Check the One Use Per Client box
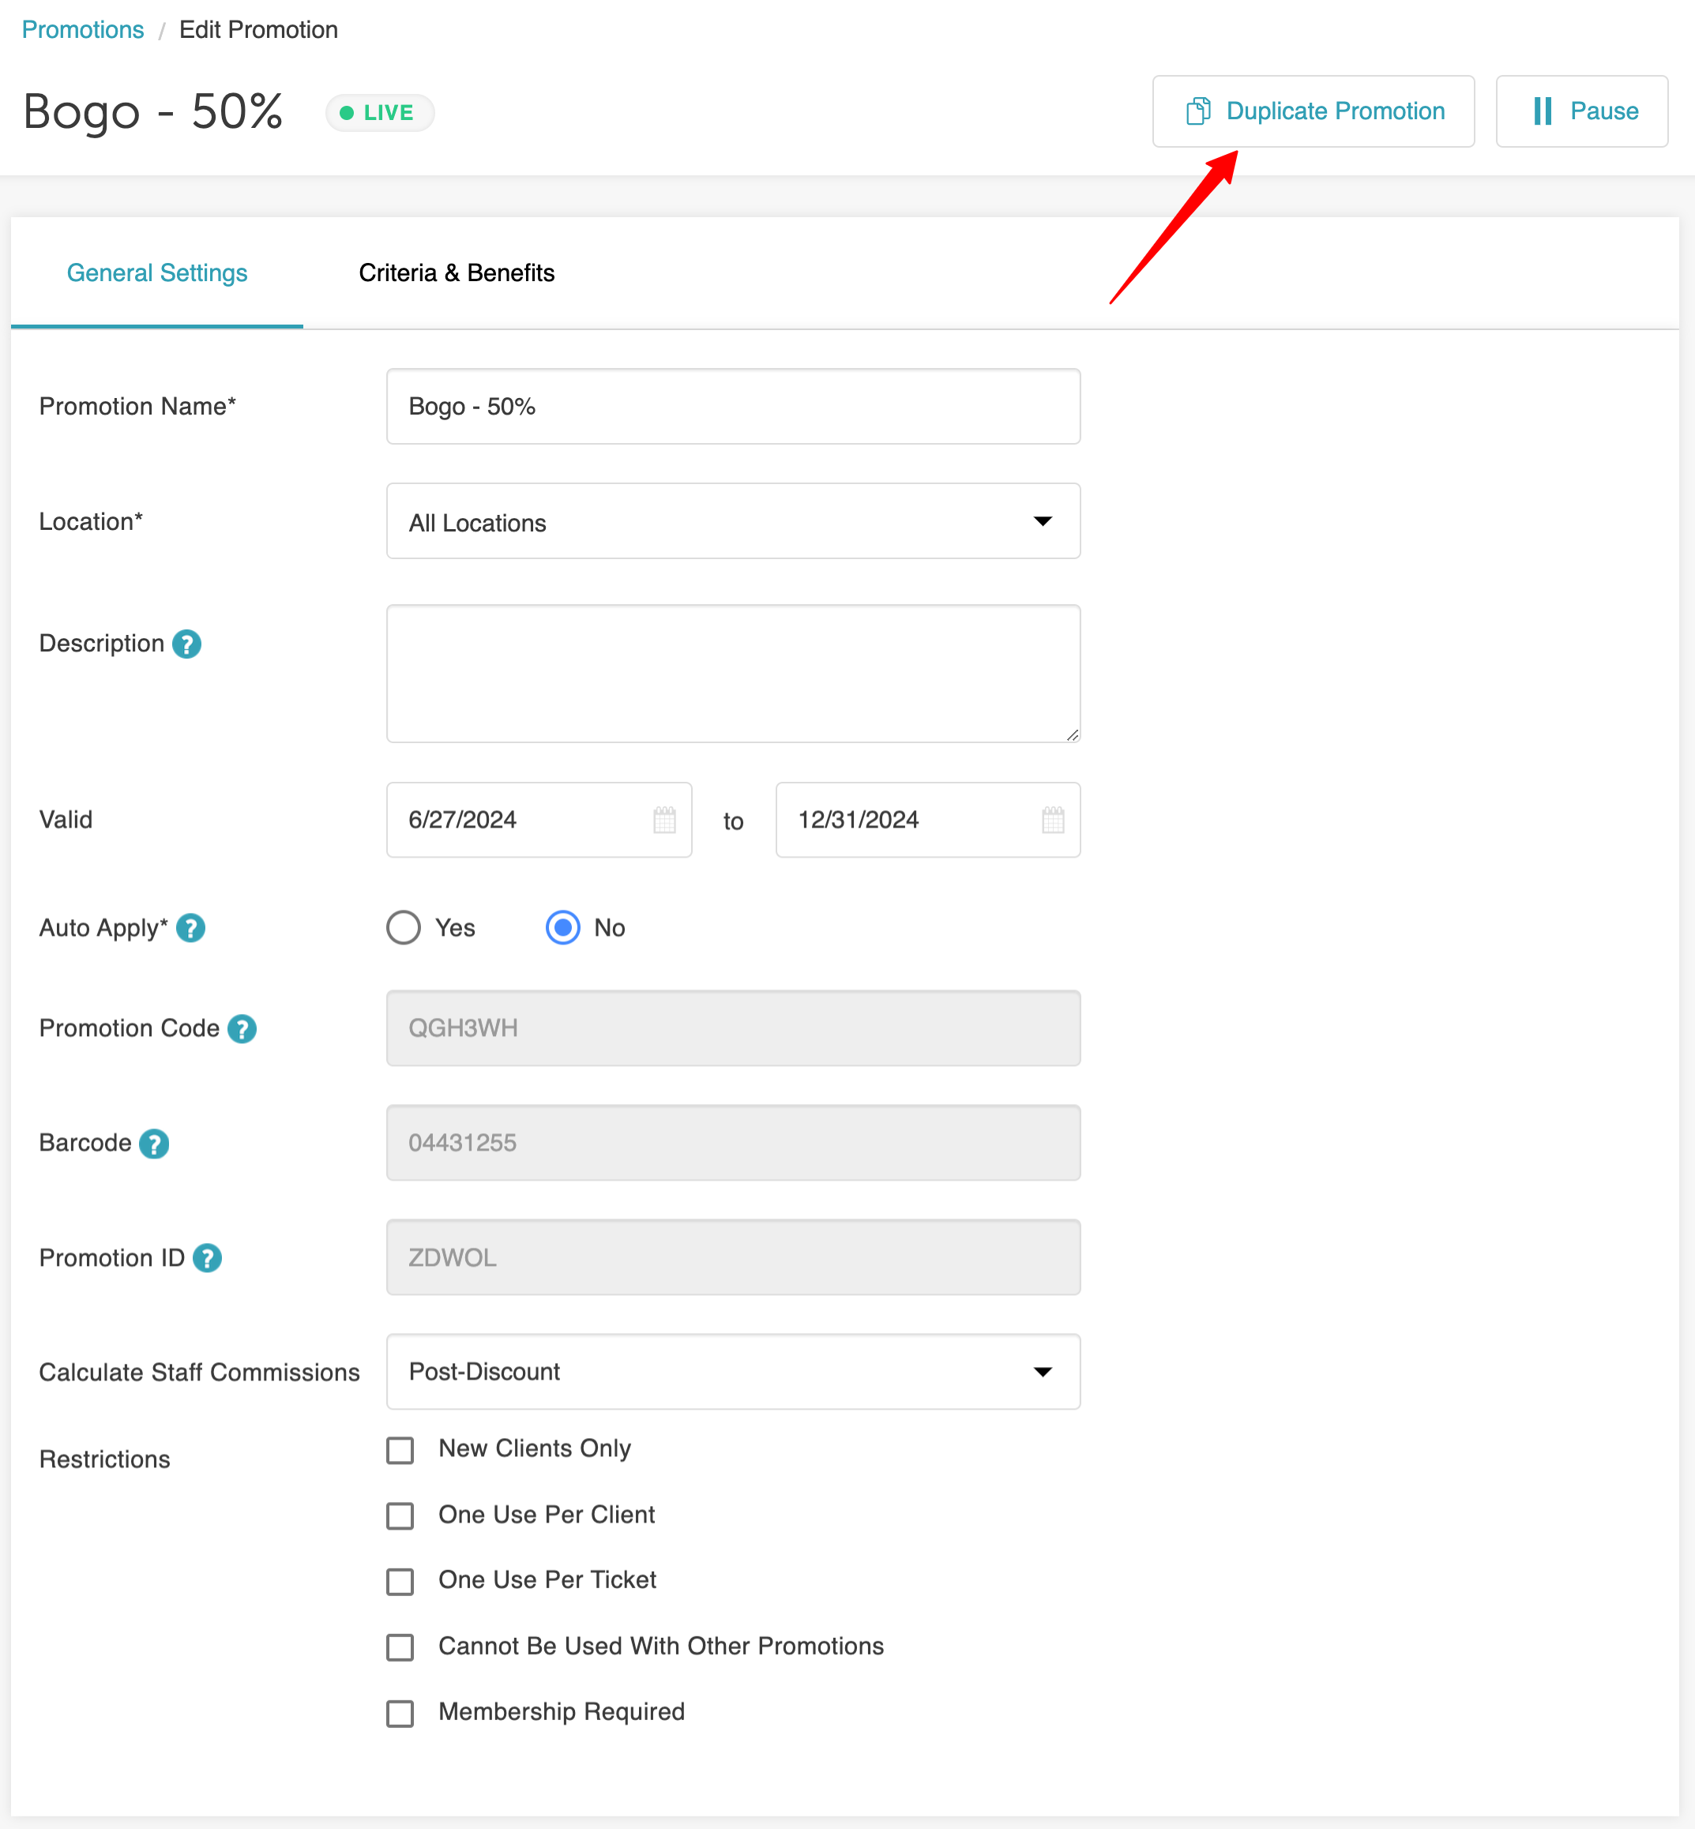 [x=400, y=1515]
